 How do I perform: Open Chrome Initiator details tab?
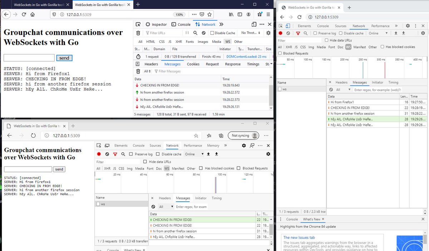click(x=378, y=82)
